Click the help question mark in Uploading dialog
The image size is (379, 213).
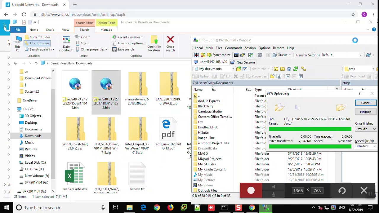point(359,93)
